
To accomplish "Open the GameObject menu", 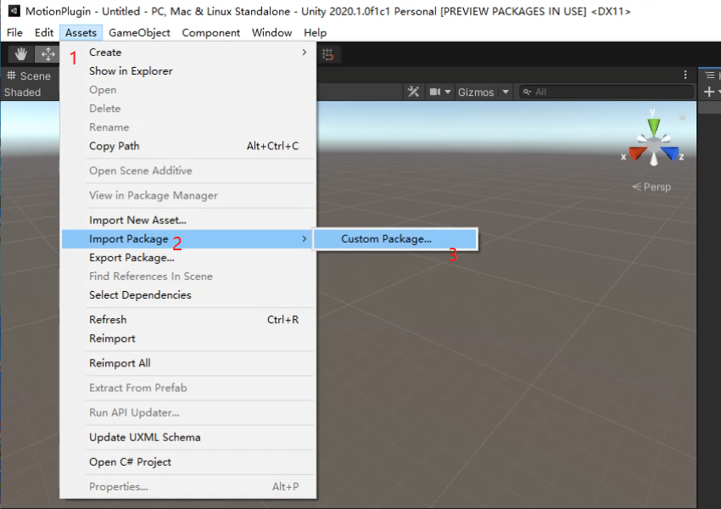I will pyautogui.click(x=139, y=32).
